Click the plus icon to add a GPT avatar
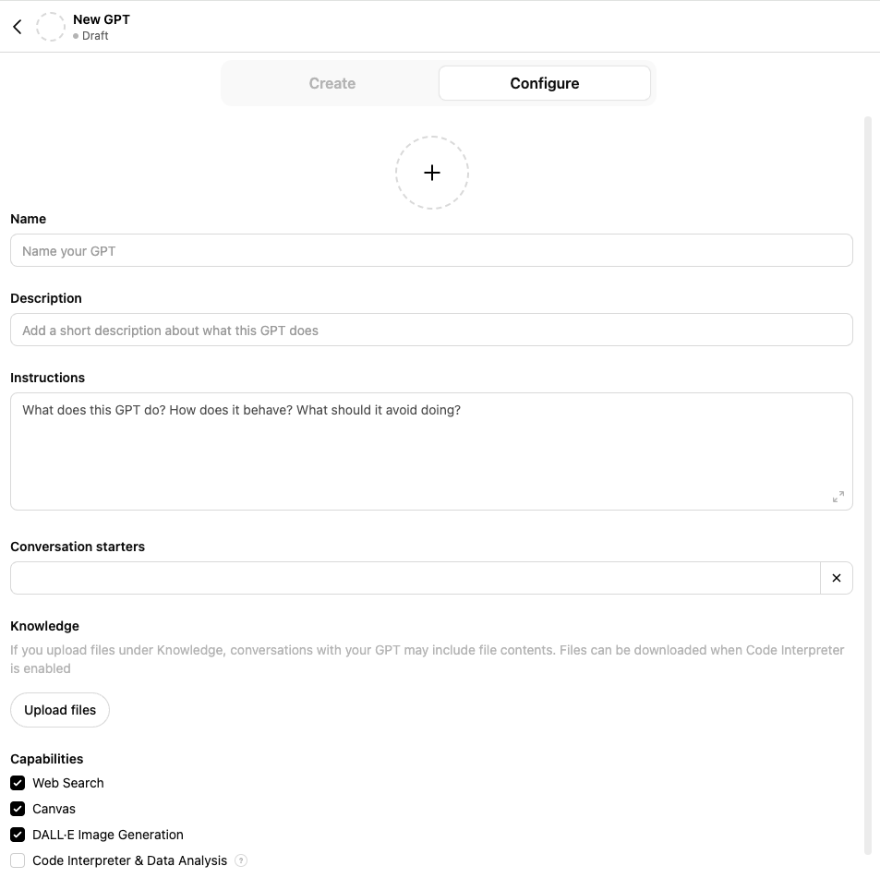The width and height of the screenshot is (880, 890). (x=431, y=173)
